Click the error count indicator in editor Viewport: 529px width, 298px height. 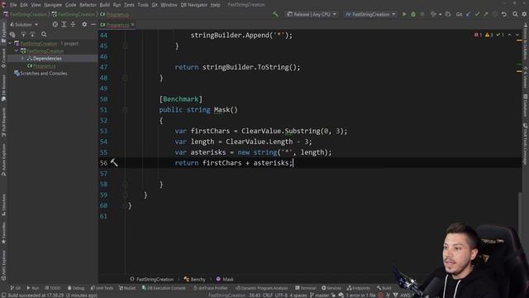point(478,35)
